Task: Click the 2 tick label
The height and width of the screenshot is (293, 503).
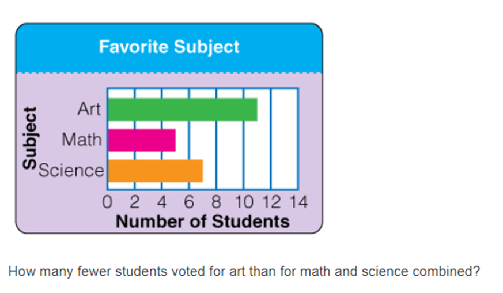Action: coord(135,202)
